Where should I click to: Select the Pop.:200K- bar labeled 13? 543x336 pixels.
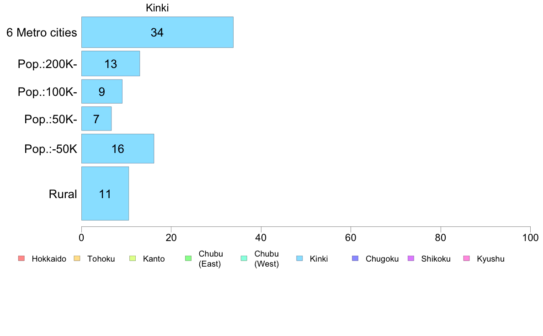tap(111, 63)
